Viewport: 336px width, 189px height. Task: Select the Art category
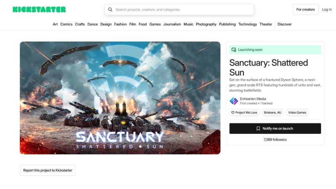point(55,24)
